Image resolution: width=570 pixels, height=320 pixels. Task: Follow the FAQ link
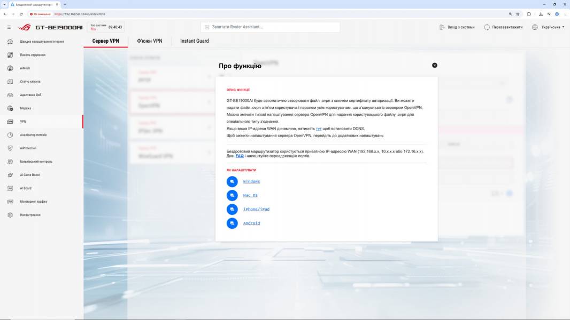point(240,156)
